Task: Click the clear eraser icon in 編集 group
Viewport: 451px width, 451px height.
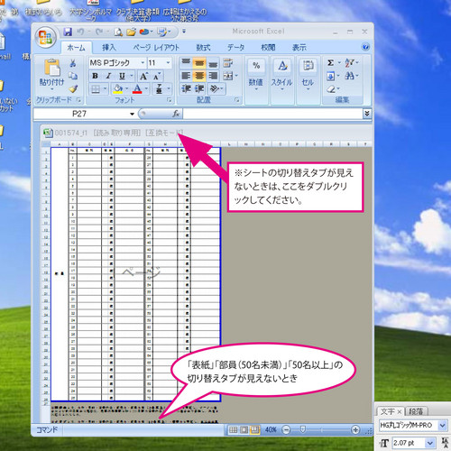Action: click(331, 89)
